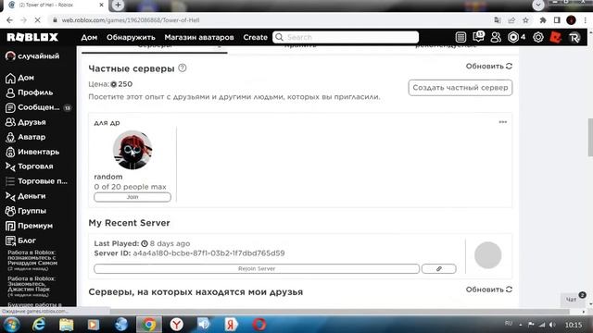Image resolution: width=593 pixels, height=333 pixels.
Task: Open the random owner avatar thumbnail
Action: (132, 150)
